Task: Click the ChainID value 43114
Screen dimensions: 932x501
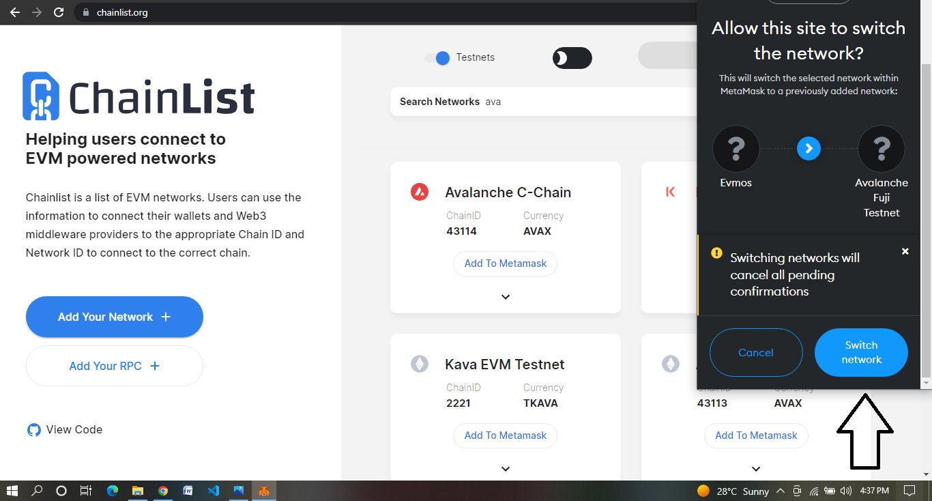Action: click(x=462, y=231)
